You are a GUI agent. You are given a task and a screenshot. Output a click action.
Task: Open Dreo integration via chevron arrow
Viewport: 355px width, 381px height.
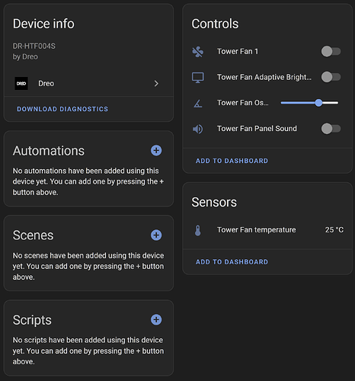pyautogui.click(x=156, y=84)
